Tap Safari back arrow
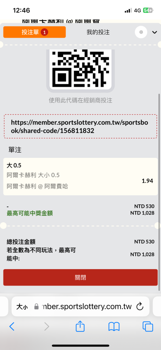 tap(12, 327)
